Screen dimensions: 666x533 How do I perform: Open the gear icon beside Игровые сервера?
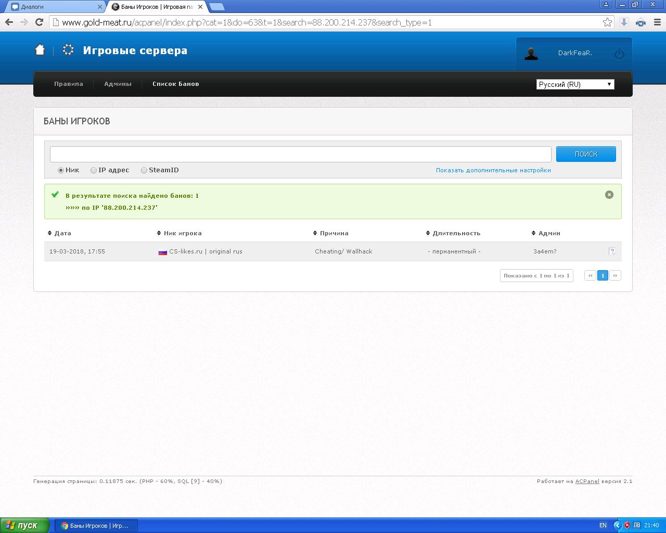[x=68, y=50]
